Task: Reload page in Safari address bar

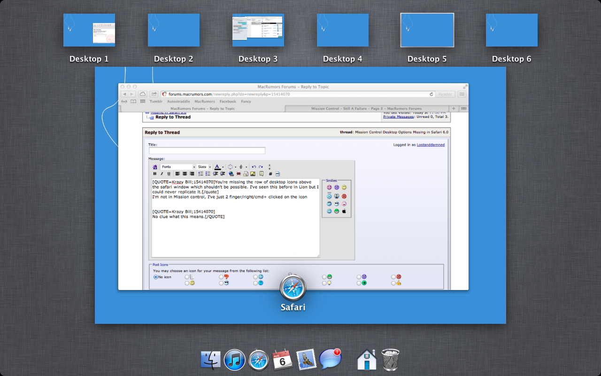Action: [x=431, y=94]
